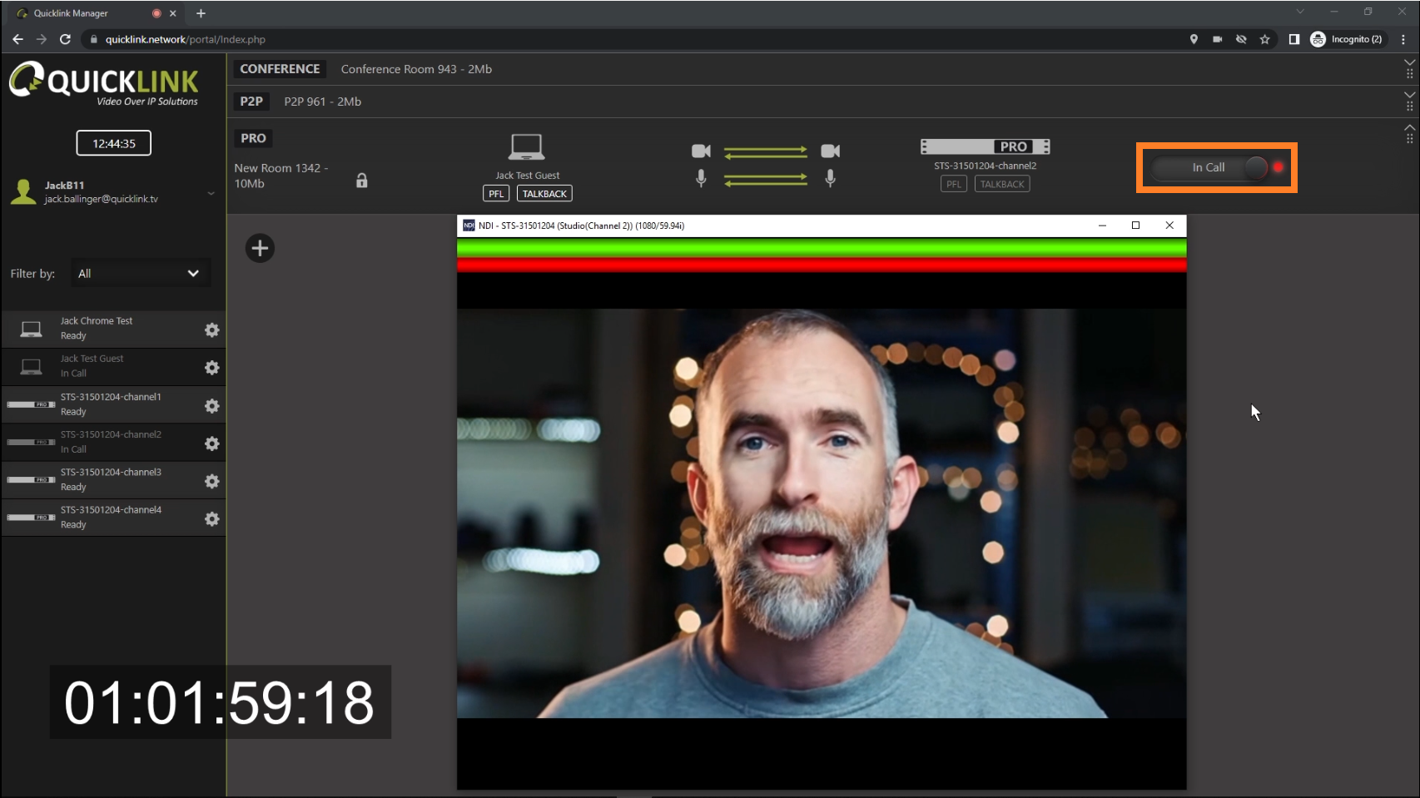This screenshot has width=1420, height=798.
Task: Click the Jack Test Guest laptop icon
Action: coord(526,147)
